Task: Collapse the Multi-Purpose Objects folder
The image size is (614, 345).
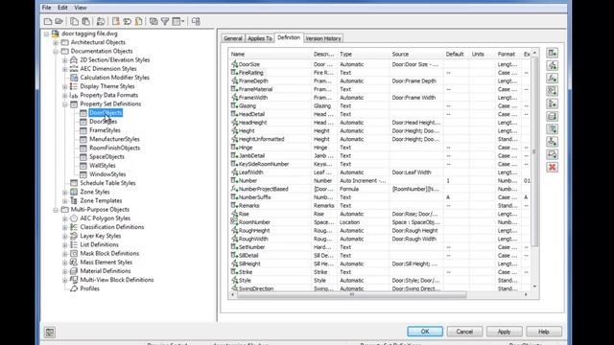Action: coord(56,210)
